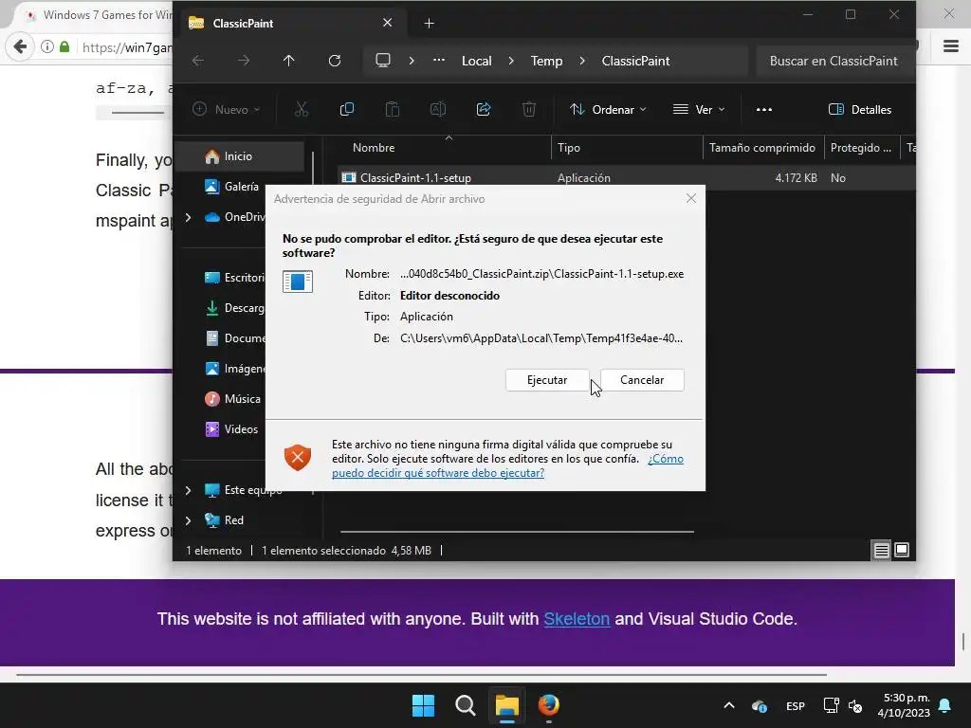The image size is (971, 728).
Task: Open Videos in the navigation pane
Action: [231, 429]
